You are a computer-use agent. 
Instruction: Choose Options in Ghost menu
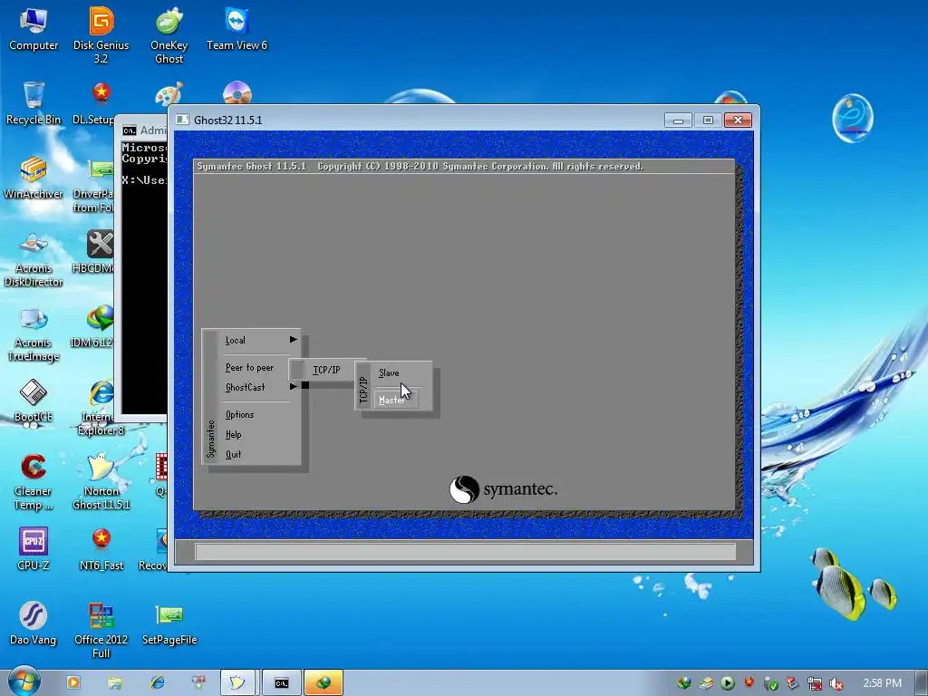tap(239, 415)
